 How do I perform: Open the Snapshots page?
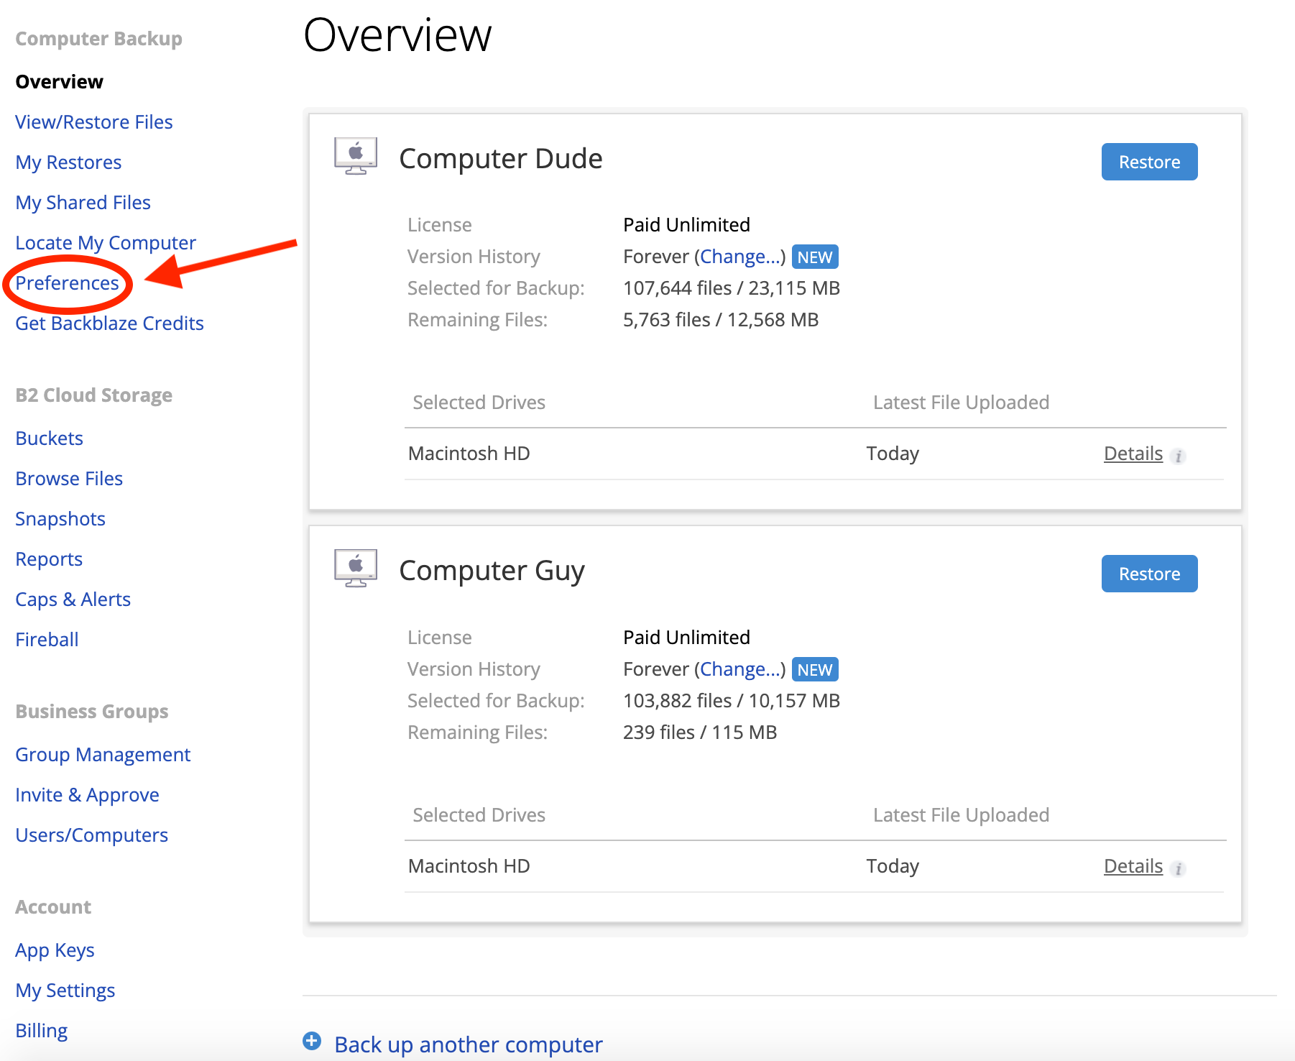[60, 519]
